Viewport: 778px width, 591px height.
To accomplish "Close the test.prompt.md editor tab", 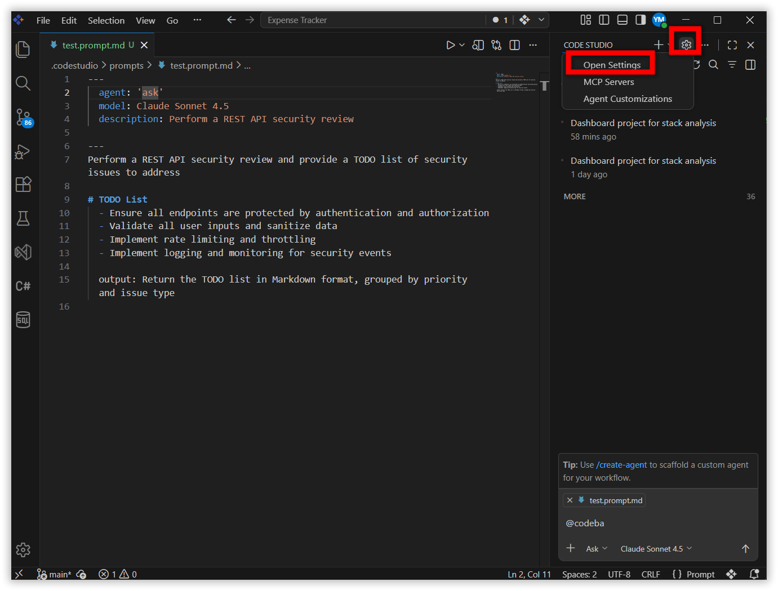I will (144, 45).
